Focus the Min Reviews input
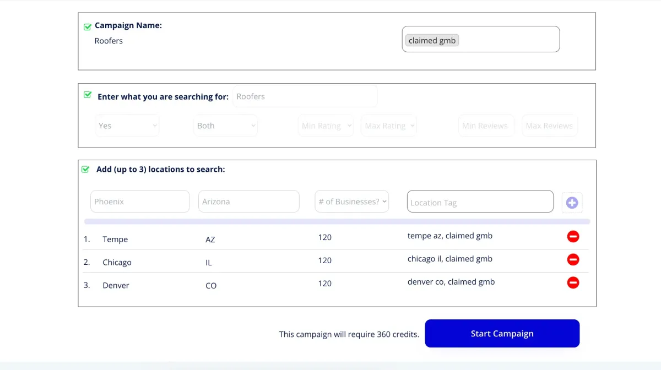Image resolution: width=661 pixels, height=370 pixels. [x=486, y=126]
